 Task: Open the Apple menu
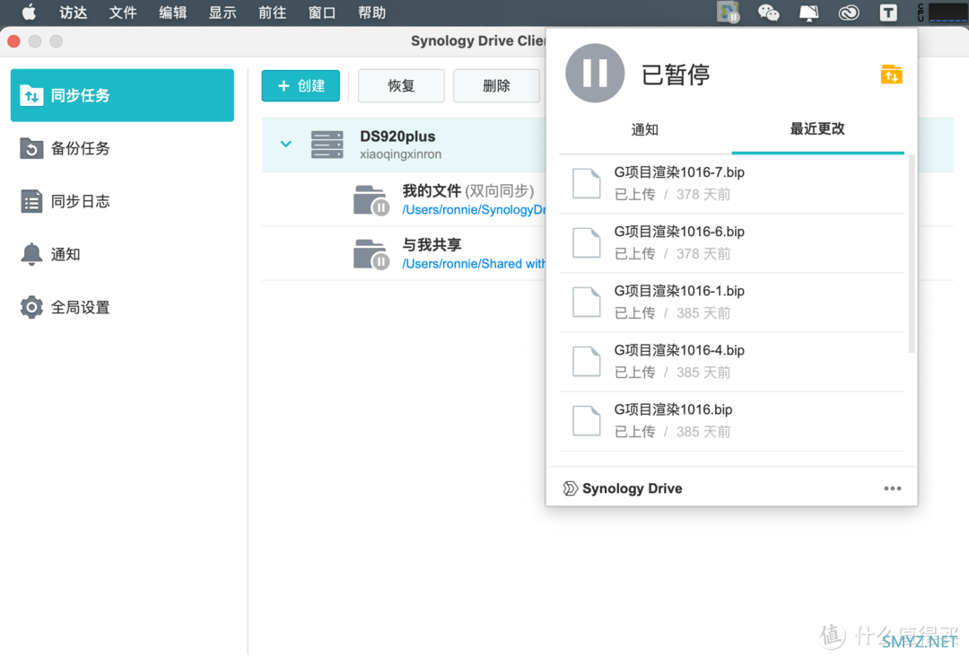coord(29,13)
